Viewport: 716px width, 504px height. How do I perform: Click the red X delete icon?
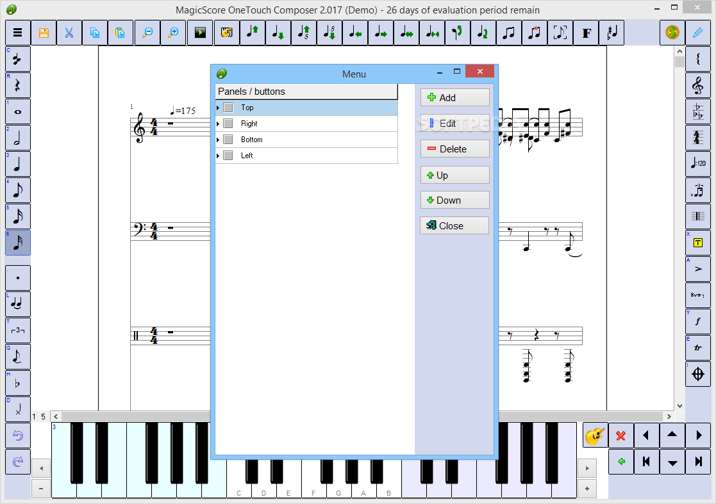click(620, 435)
